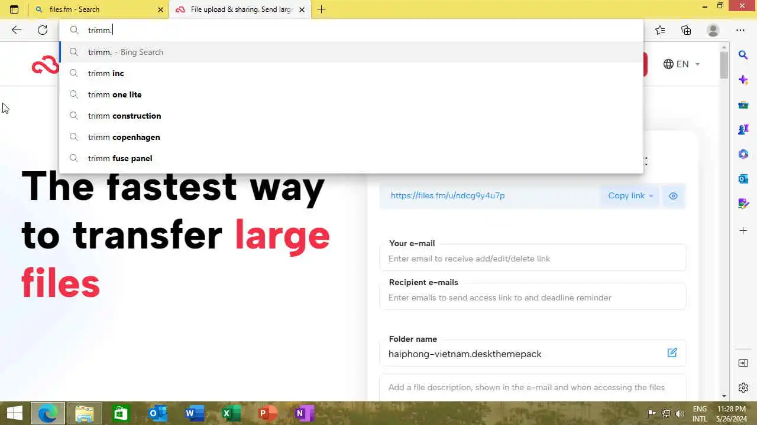757x425 pixels.
Task: Expand the Copy link dropdown arrow
Action: [651, 196]
